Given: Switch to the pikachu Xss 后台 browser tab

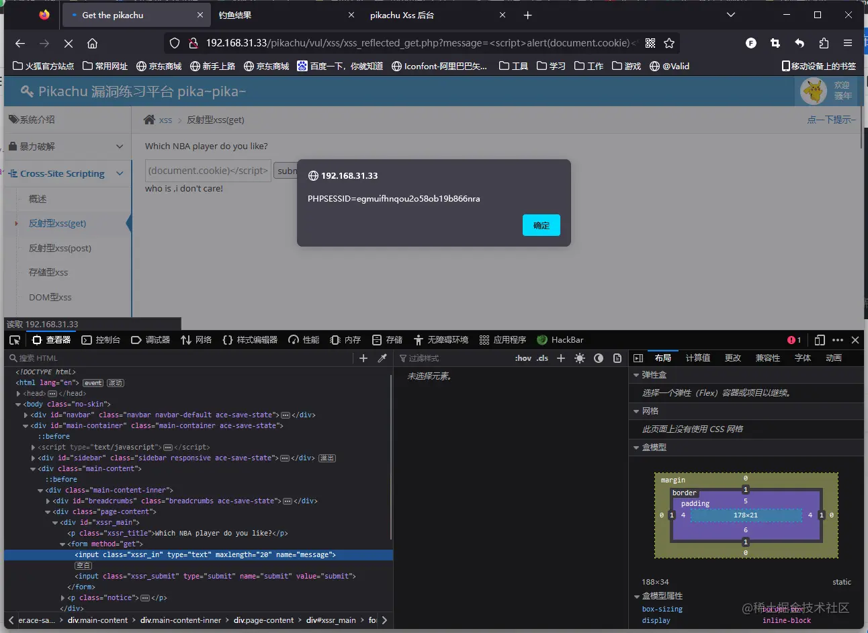Looking at the screenshot, I should point(439,15).
